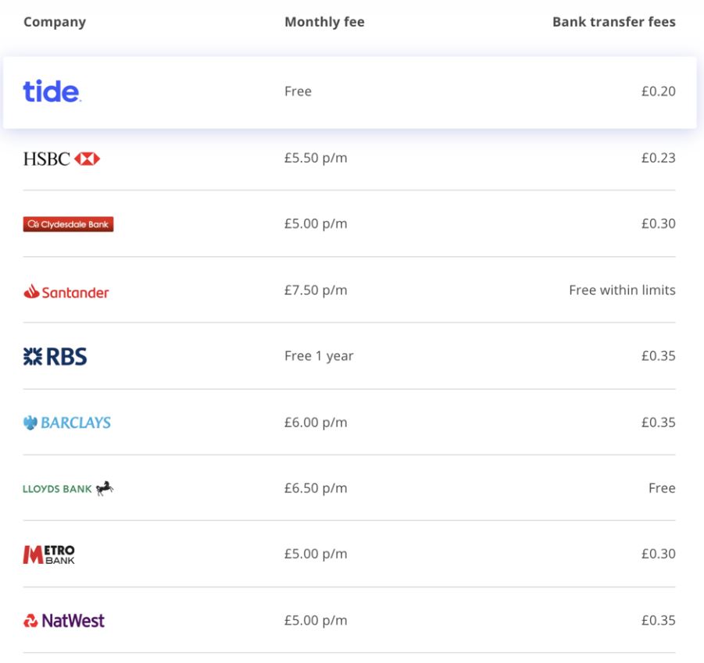Open the Santander logo
Viewport: 704px width, 663px height.
tap(66, 291)
